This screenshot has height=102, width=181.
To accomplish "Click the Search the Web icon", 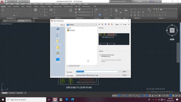I will pos(105,24).
